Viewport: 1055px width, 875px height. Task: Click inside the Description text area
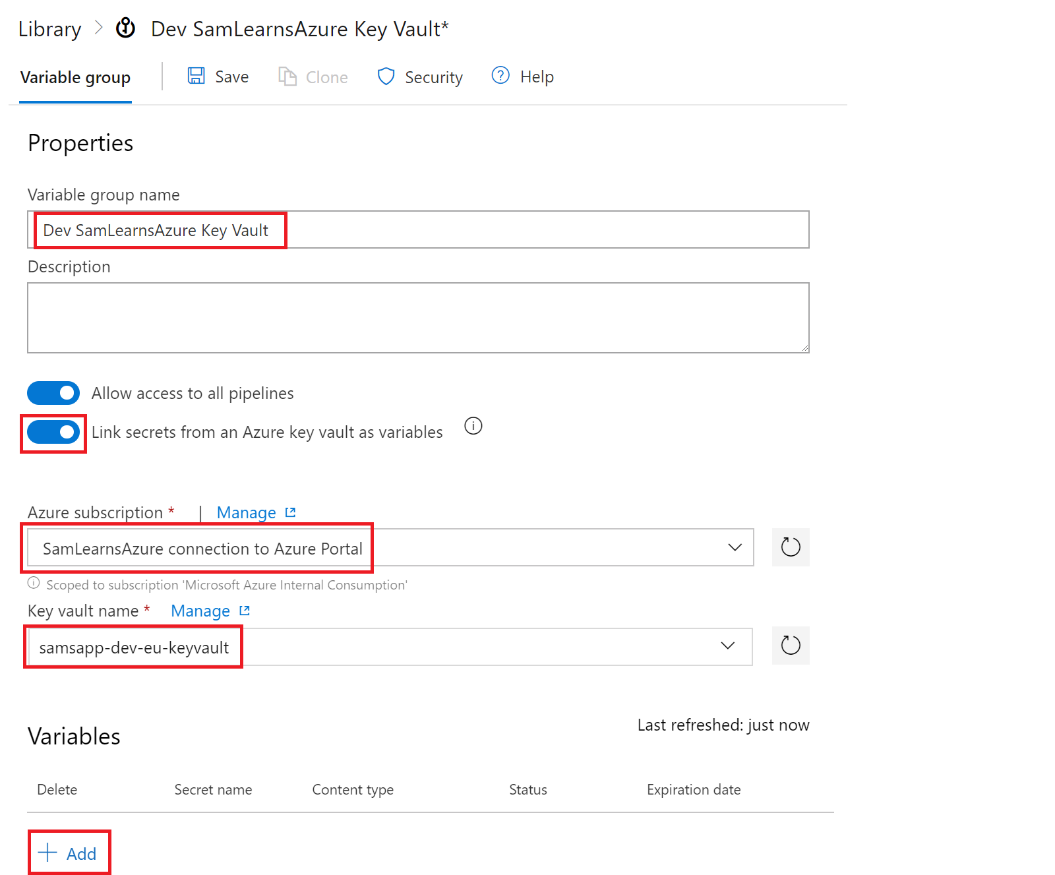[x=418, y=318]
